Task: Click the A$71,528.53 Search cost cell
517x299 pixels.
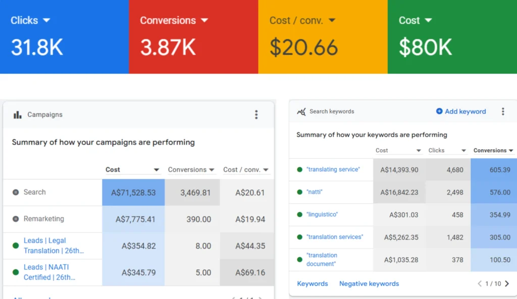Action: pos(133,192)
